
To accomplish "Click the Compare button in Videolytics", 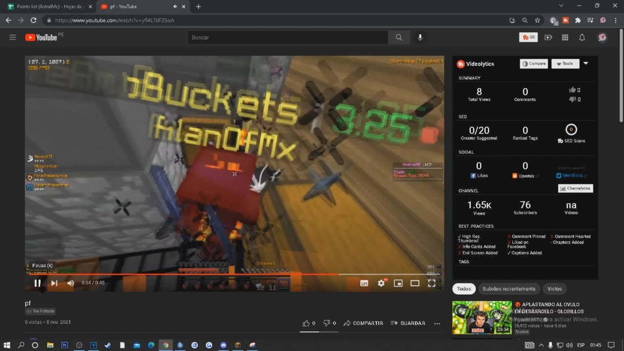I will pyautogui.click(x=534, y=64).
